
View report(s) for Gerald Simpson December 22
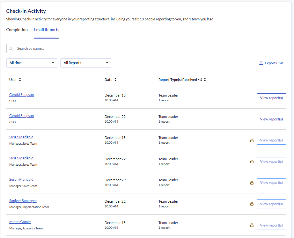(x=271, y=119)
